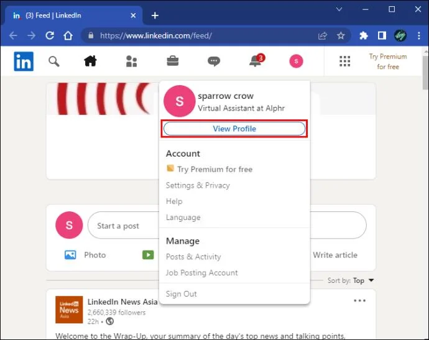Click the S avatar beside Start a post
The width and height of the screenshot is (429, 340).
69,225
